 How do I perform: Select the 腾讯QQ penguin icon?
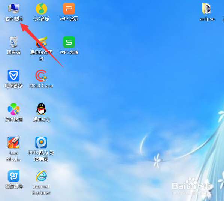tap(41, 109)
